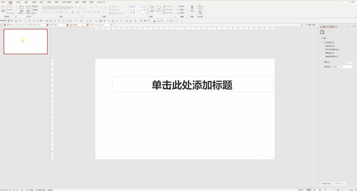Select slide 1 thumbnail
This screenshot has height=191, width=357.
click(x=25, y=41)
